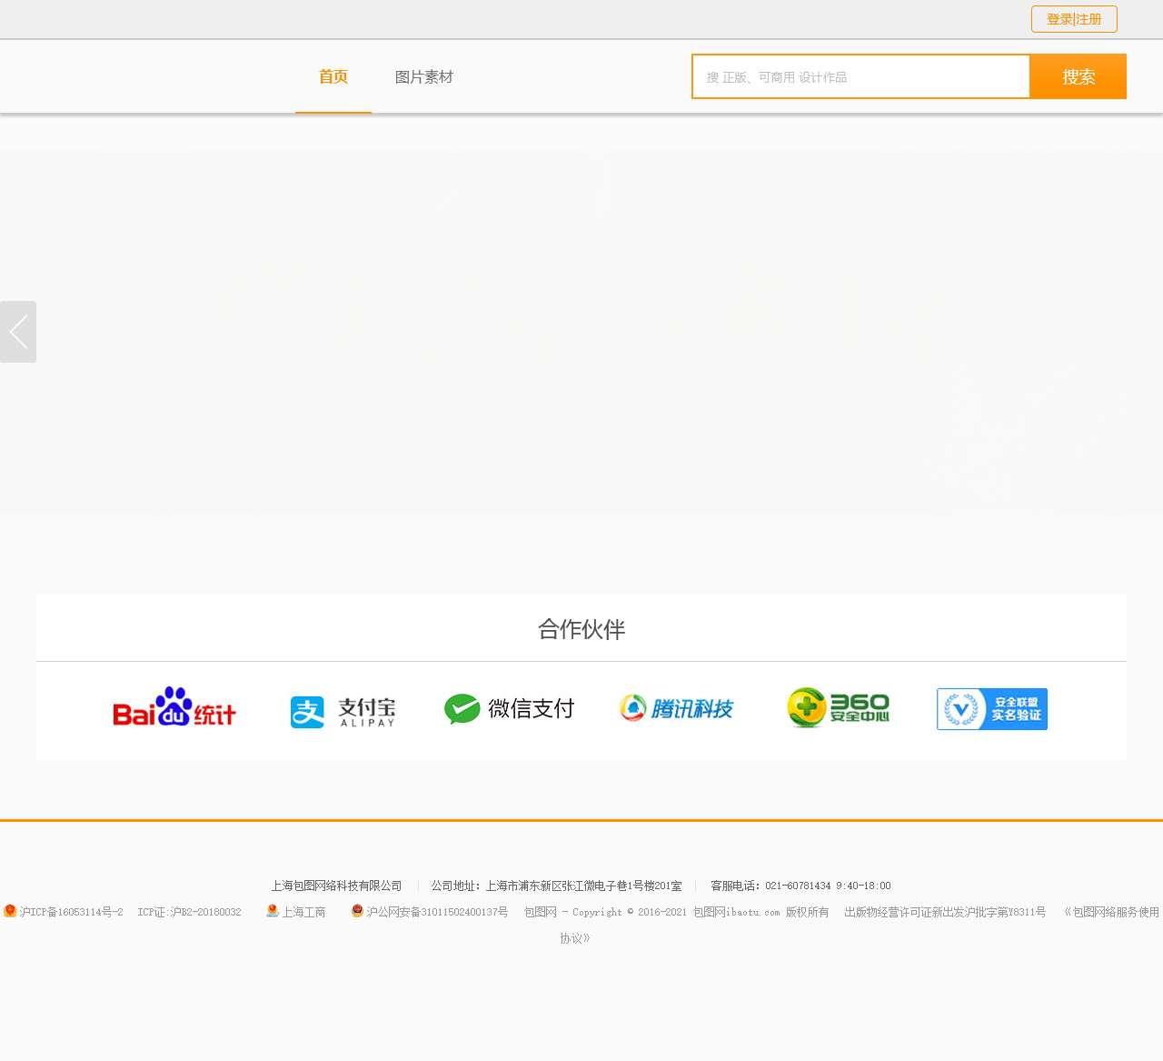This screenshot has height=1061, width=1163.
Task: Select the 首页 navigation tab
Action: 333,77
